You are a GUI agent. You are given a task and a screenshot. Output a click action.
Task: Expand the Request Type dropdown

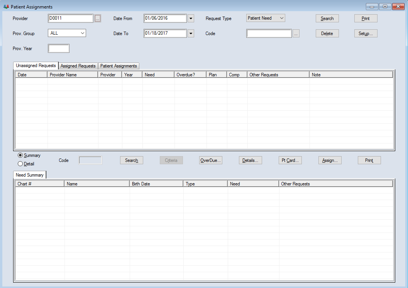pos(281,18)
